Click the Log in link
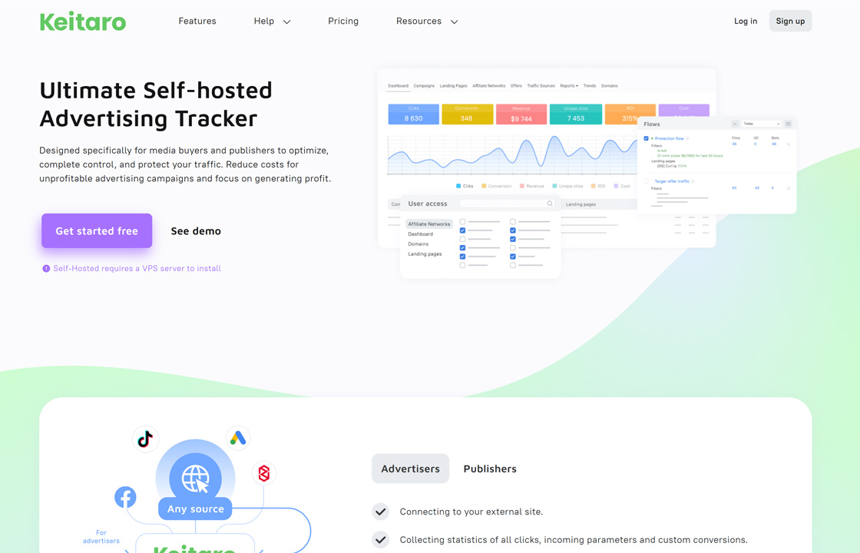Image resolution: width=860 pixels, height=553 pixels. [x=746, y=21]
